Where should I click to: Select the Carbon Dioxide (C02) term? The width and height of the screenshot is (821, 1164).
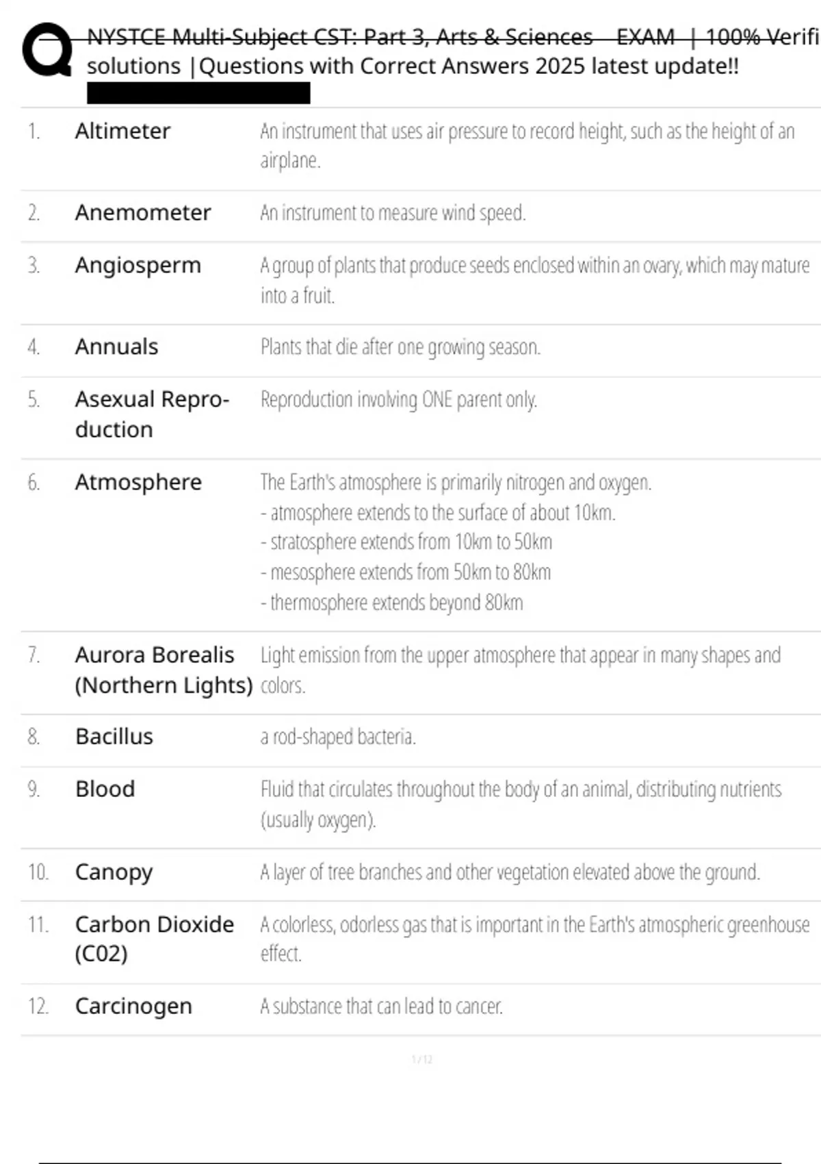(x=154, y=939)
